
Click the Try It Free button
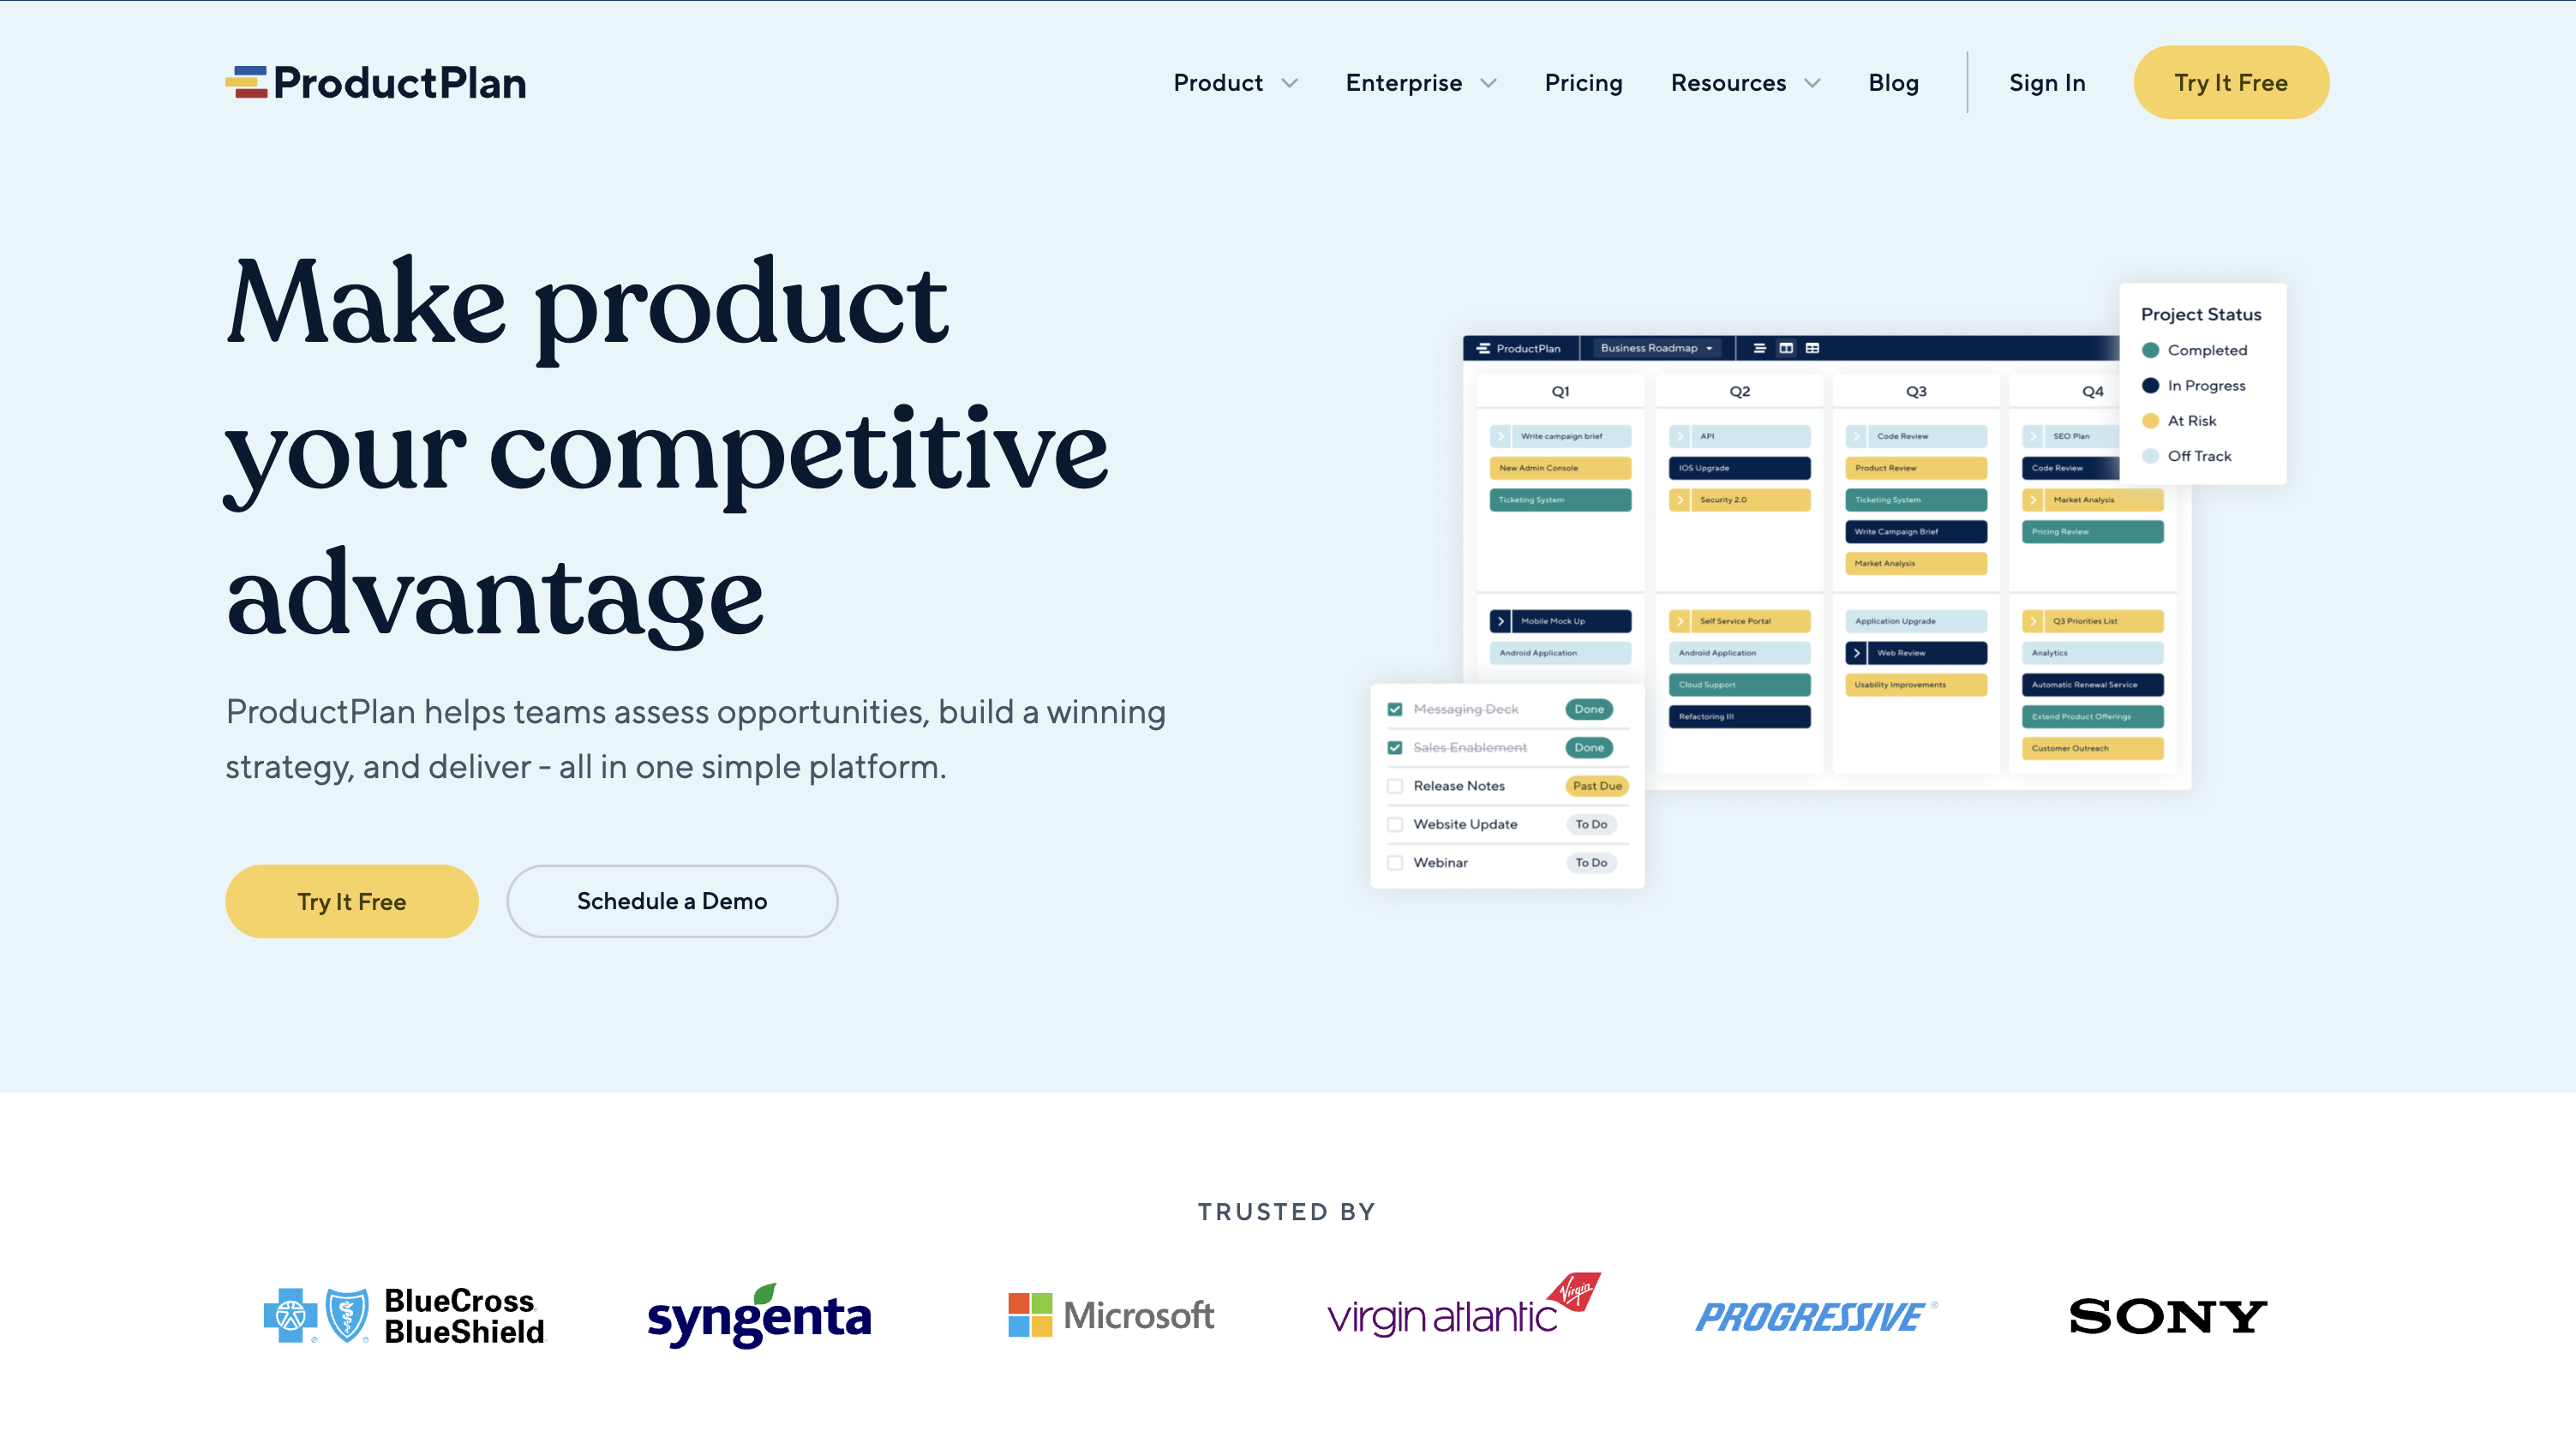click(x=2231, y=81)
